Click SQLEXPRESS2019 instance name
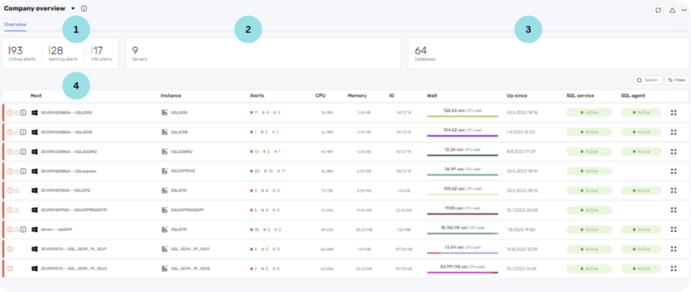 coord(188,210)
